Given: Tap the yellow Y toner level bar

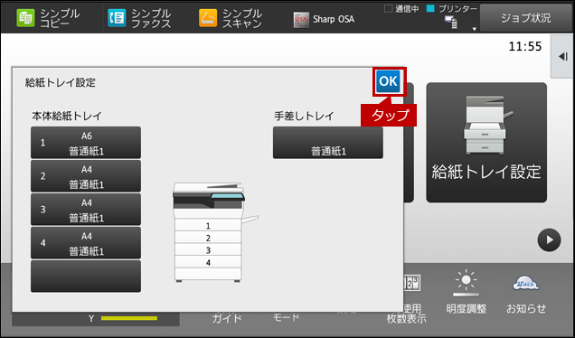Looking at the screenshot, I should (129, 318).
